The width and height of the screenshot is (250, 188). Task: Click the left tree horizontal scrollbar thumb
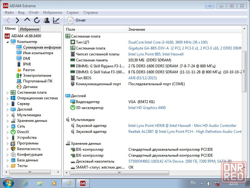(30, 172)
